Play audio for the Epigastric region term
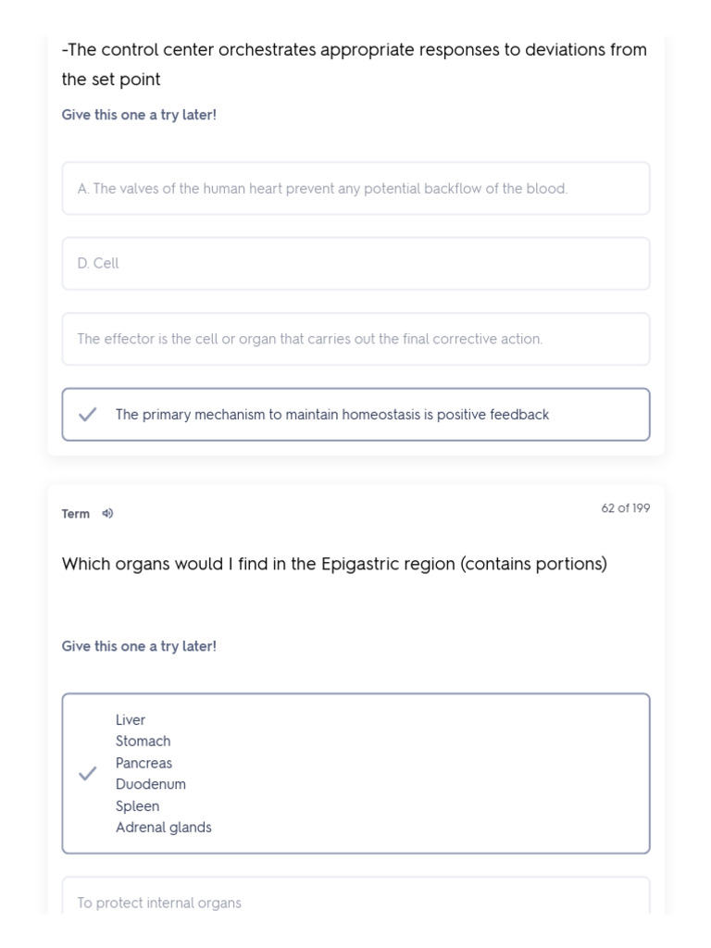Image resolution: width=711 pixels, height=948 pixels. pyautogui.click(x=107, y=514)
